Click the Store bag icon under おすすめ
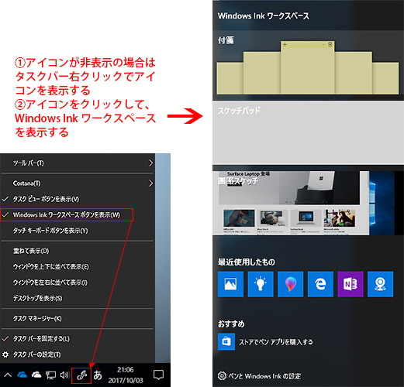The height and width of the screenshot is (387, 404). pos(226,341)
